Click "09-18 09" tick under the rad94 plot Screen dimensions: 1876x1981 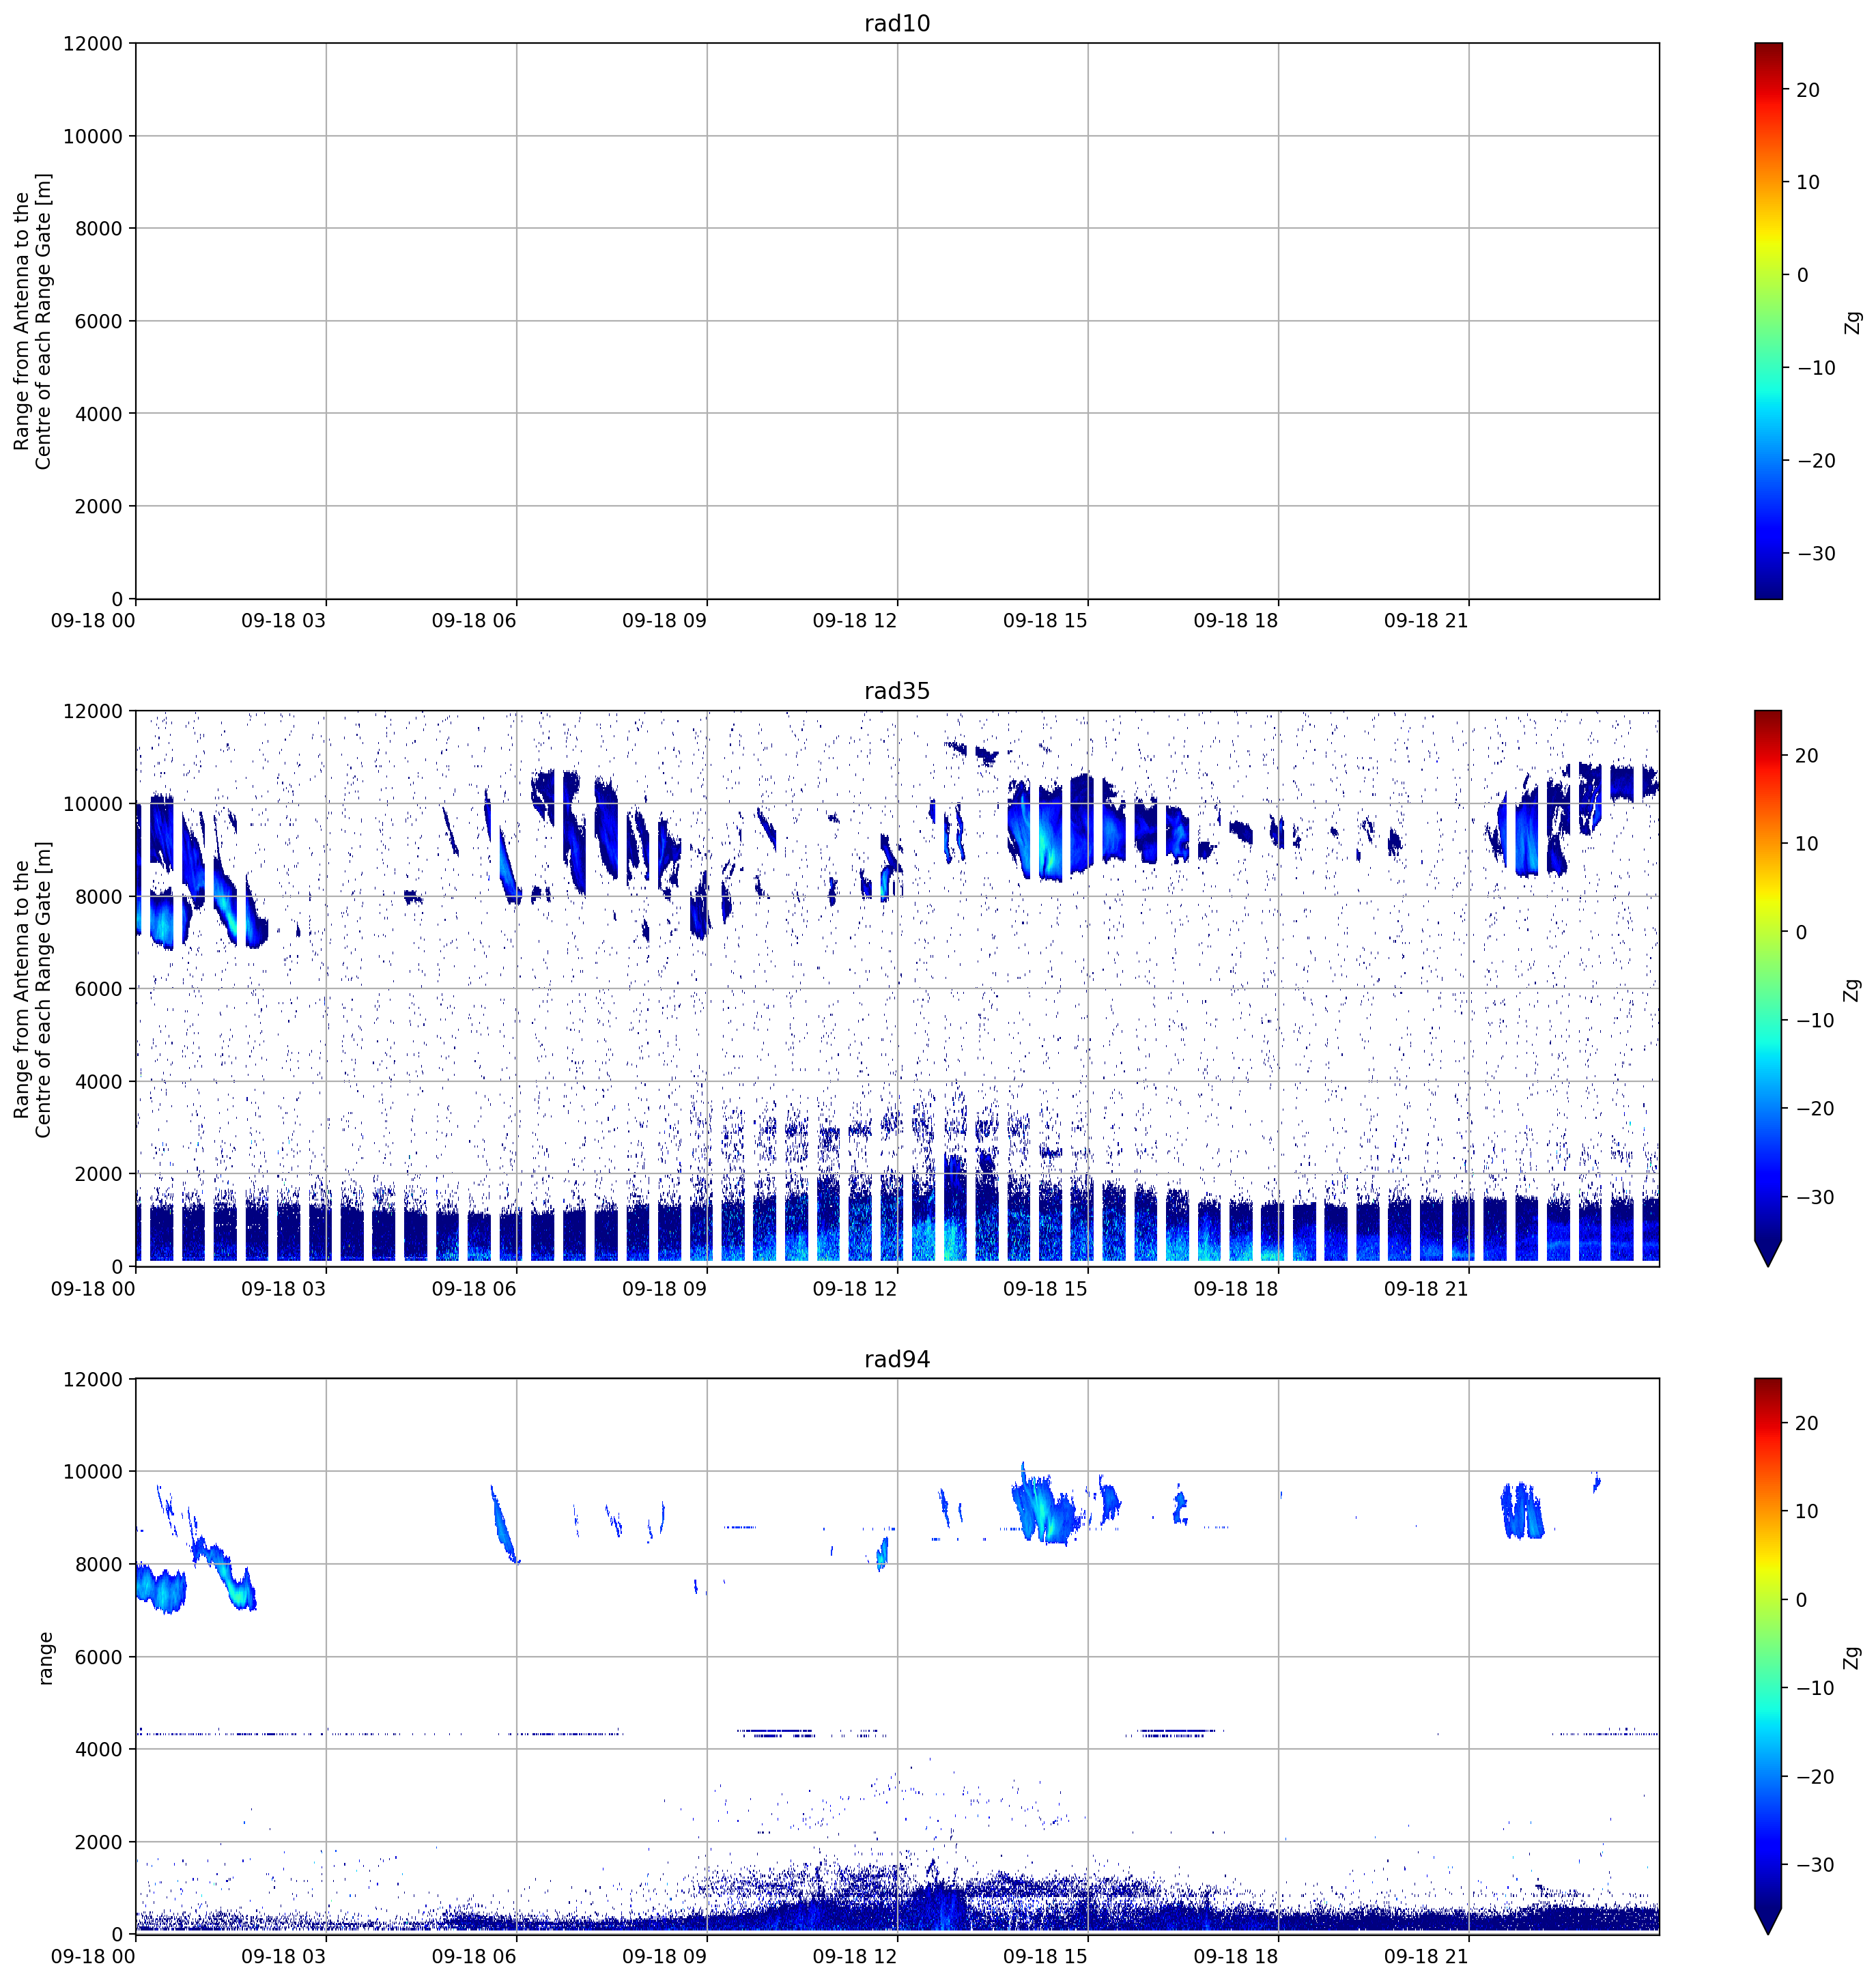[664, 1957]
